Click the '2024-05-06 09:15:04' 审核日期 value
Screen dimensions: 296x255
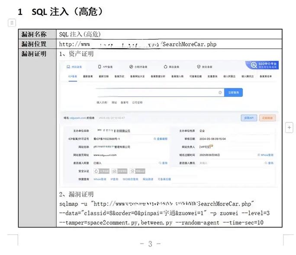[212, 139]
